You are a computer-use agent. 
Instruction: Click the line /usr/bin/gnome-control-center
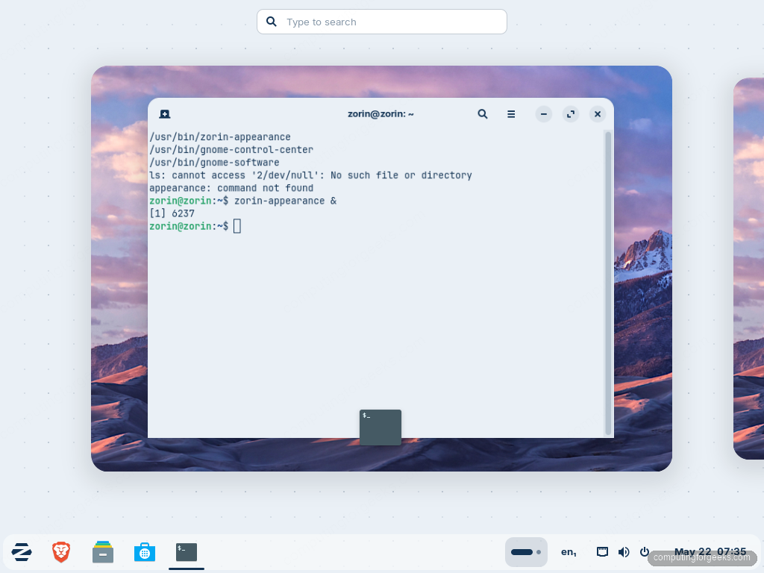231,149
